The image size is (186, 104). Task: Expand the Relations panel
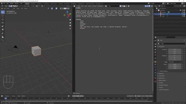click(x=161, y=73)
